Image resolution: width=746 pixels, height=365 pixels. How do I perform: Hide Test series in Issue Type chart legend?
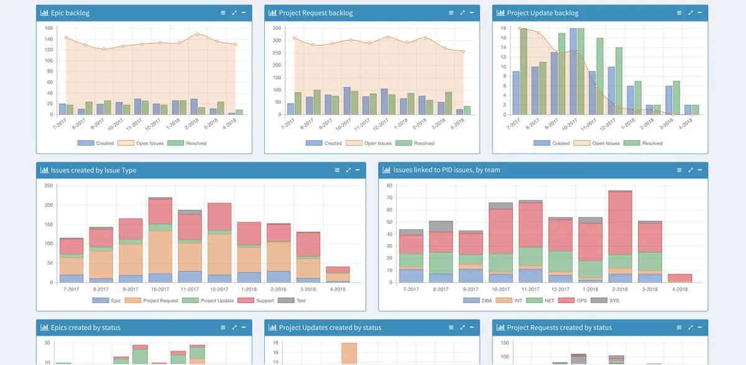[292, 300]
